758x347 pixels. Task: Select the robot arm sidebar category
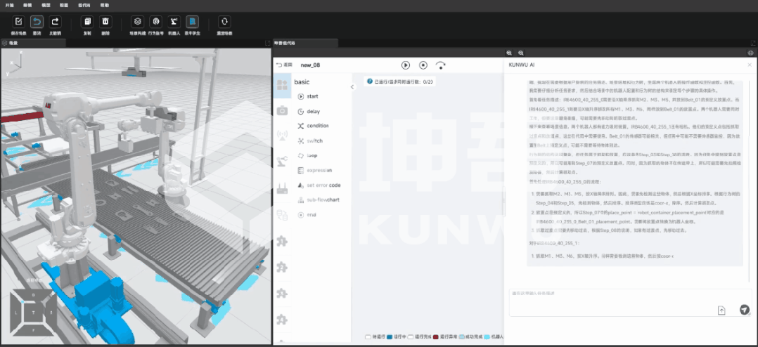tap(283, 162)
